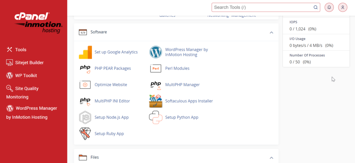
Task: Collapse the Files section
Action: tap(271, 158)
